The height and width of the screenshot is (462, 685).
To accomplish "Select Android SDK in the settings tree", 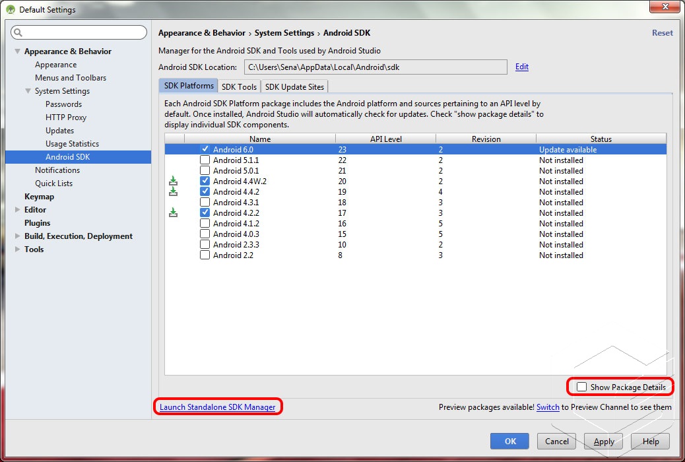I will point(78,157).
